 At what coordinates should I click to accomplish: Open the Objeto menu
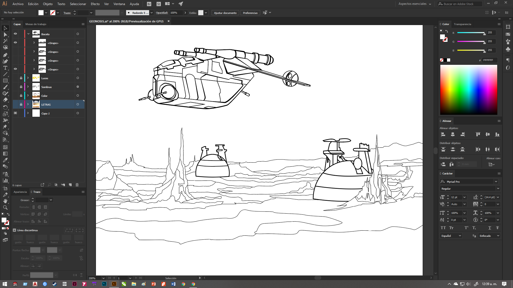pos(48,4)
